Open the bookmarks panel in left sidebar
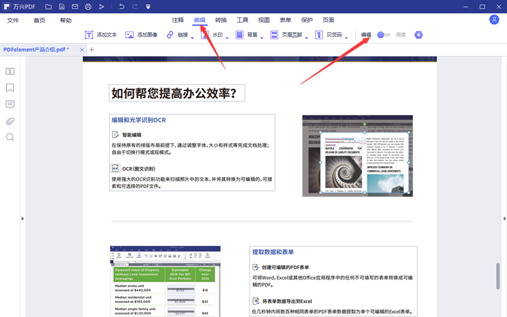 pyautogui.click(x=10, y=88)
